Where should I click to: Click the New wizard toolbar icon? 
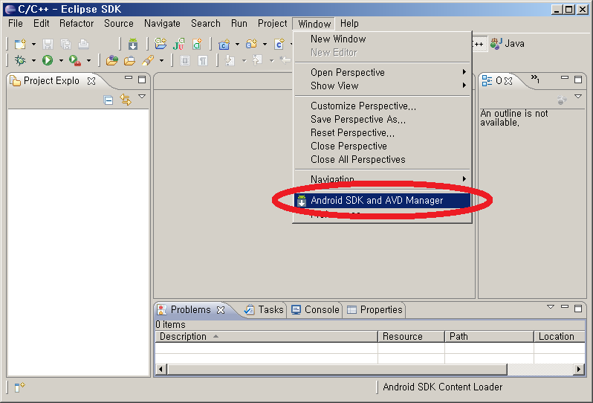click(x=20, y=45)
